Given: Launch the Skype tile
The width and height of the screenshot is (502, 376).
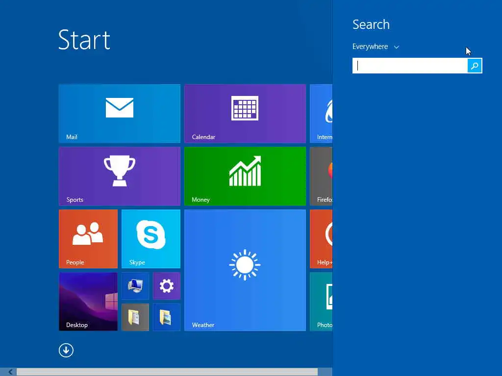Looking at the screenshot, I should coord(151,239).
